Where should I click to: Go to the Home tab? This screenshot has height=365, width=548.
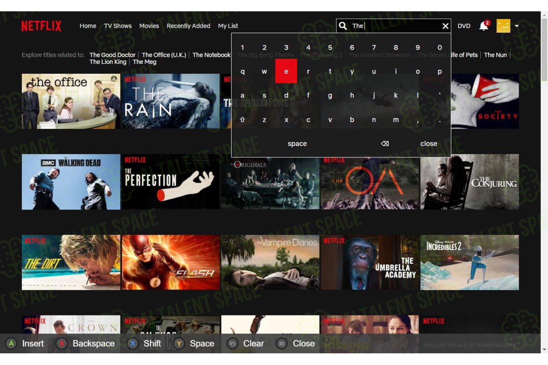(88, 26)
